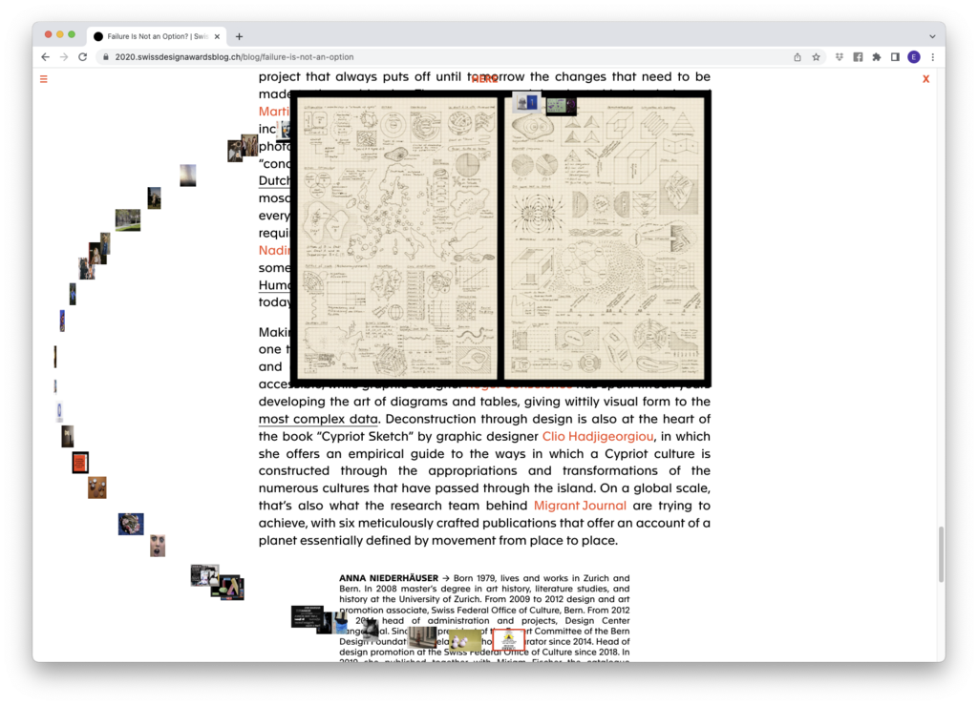Bookmark this page with the star icon
This screenshot has height=705, width=978.
pyautogui.click(x=816, y=57)
